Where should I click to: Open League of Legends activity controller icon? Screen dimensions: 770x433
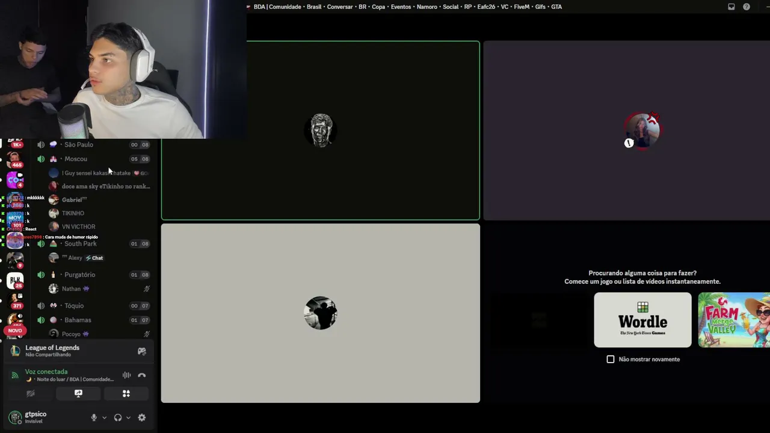pos(142,351)
